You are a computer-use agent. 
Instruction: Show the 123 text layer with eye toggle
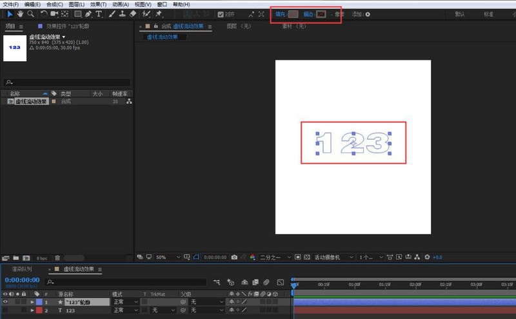click(6, 310)
